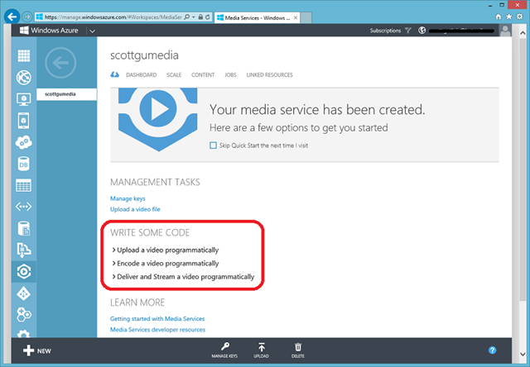Select Media Services icon in sidebar

(24, 272)
